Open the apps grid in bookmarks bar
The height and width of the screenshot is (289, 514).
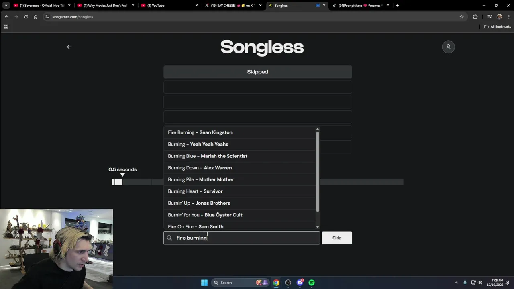(x=6, y=27)
